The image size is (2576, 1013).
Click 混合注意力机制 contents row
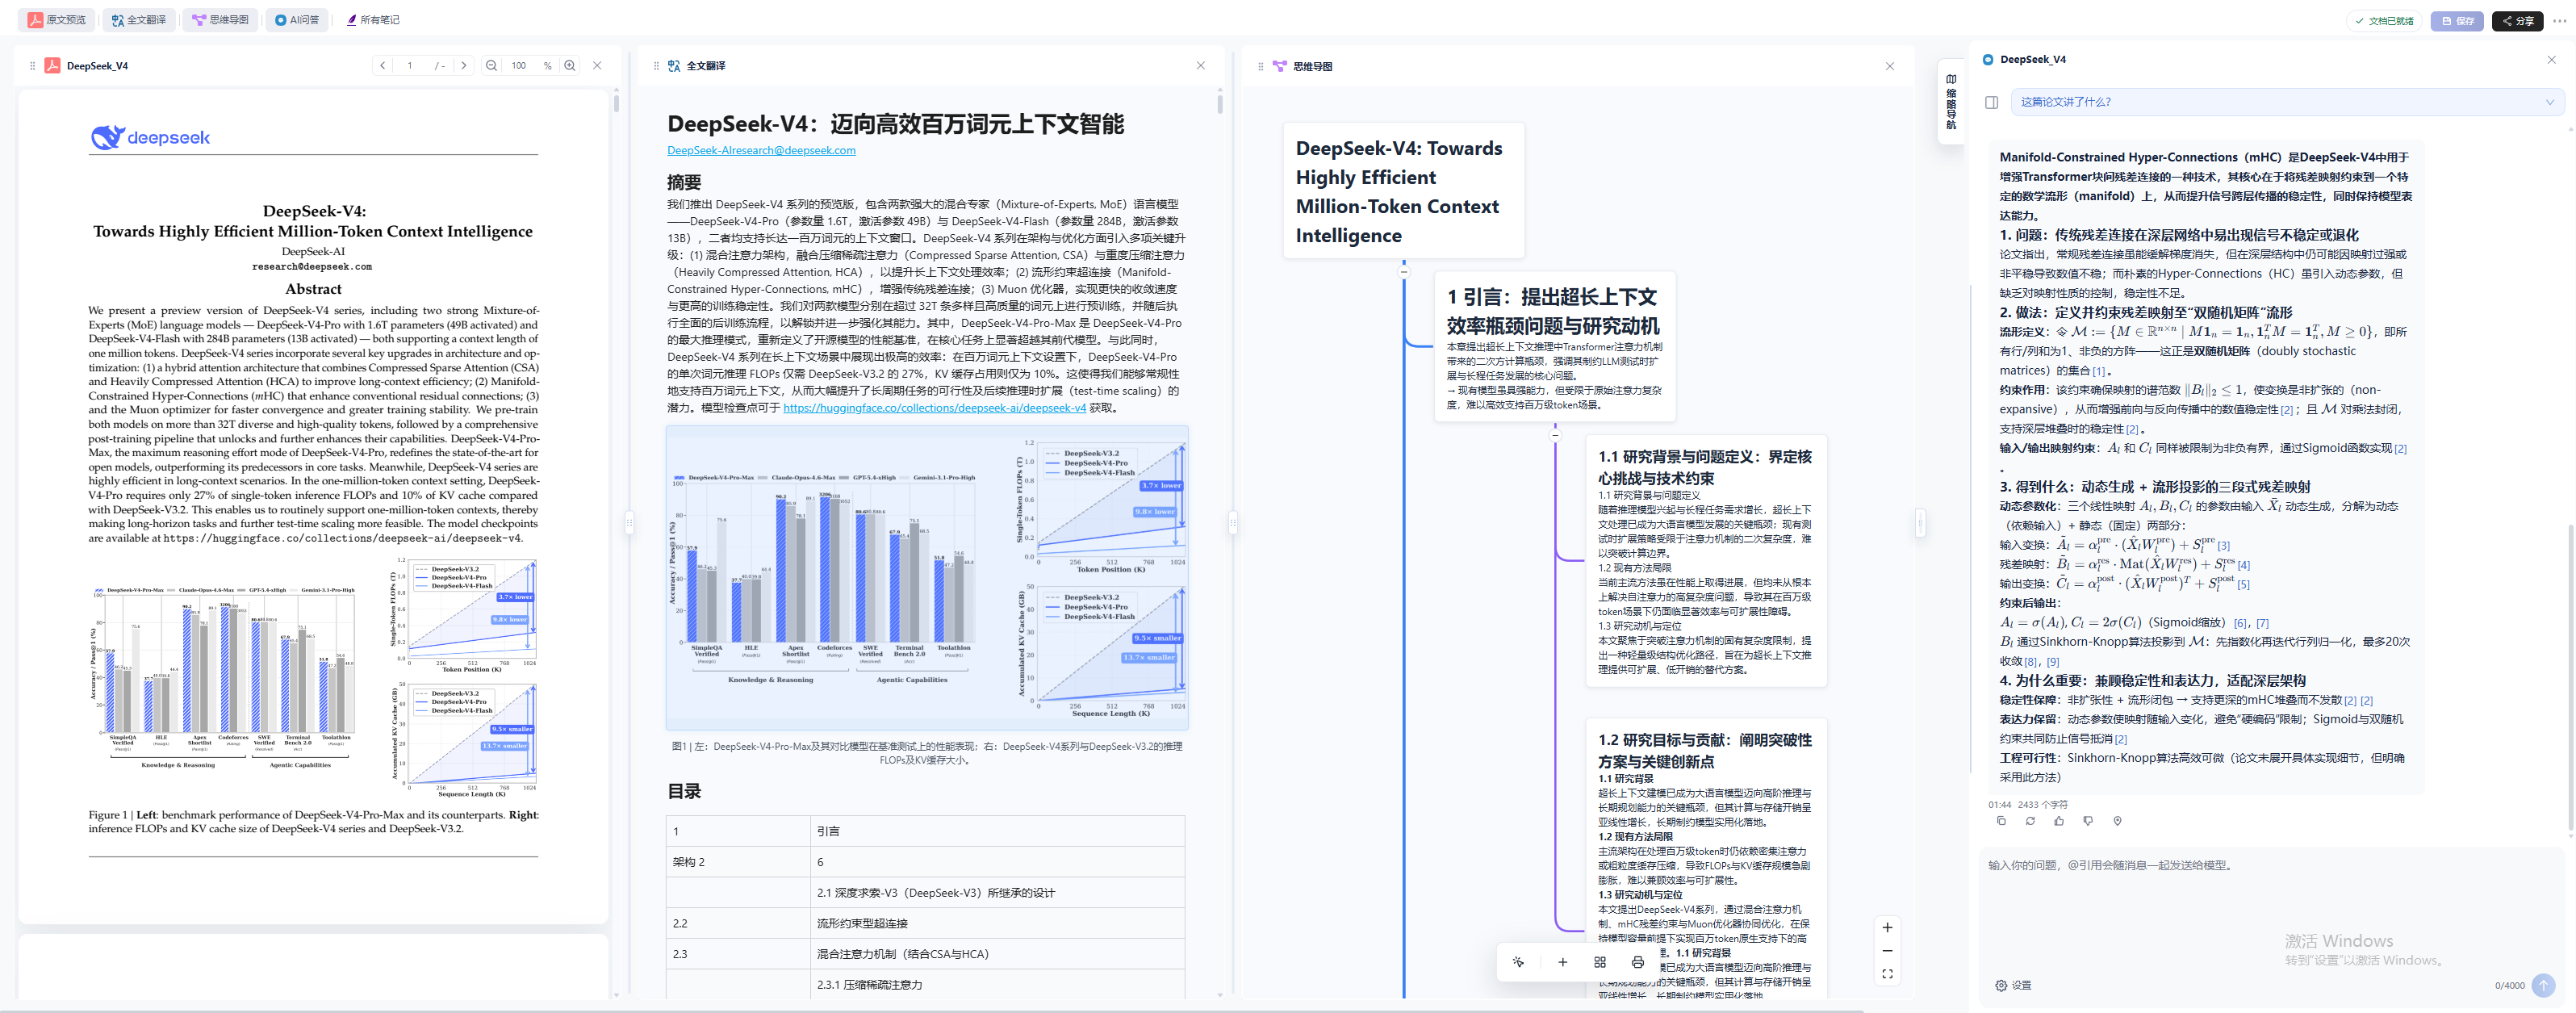tap(925, 954)
